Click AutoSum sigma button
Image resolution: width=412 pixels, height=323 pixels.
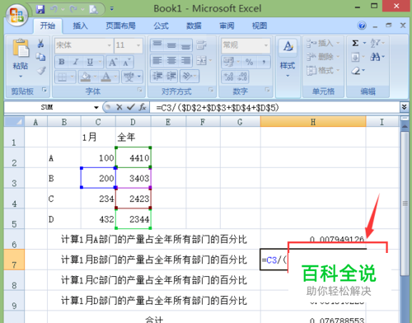click(x=355, y=44)
